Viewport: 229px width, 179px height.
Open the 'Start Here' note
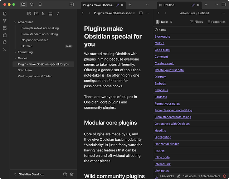coord(25,70)
